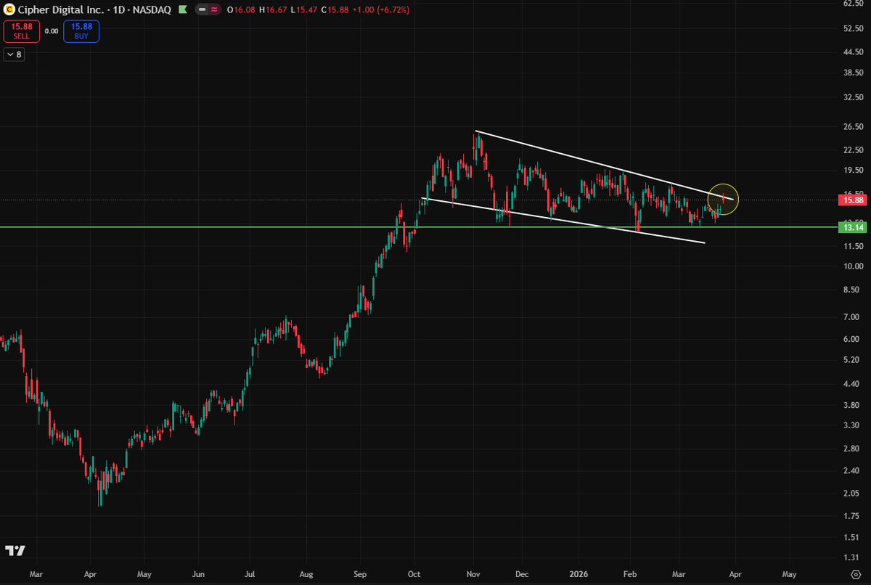The image size is (871, 585).
Task: Click the 26.50 price axis label
Action: tap(853, 126)
